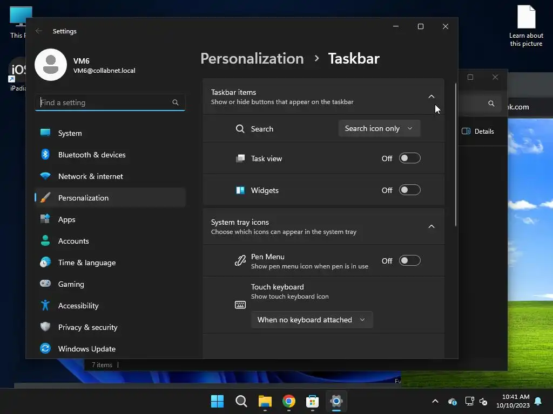Open Time & language settings

[110, 263]
